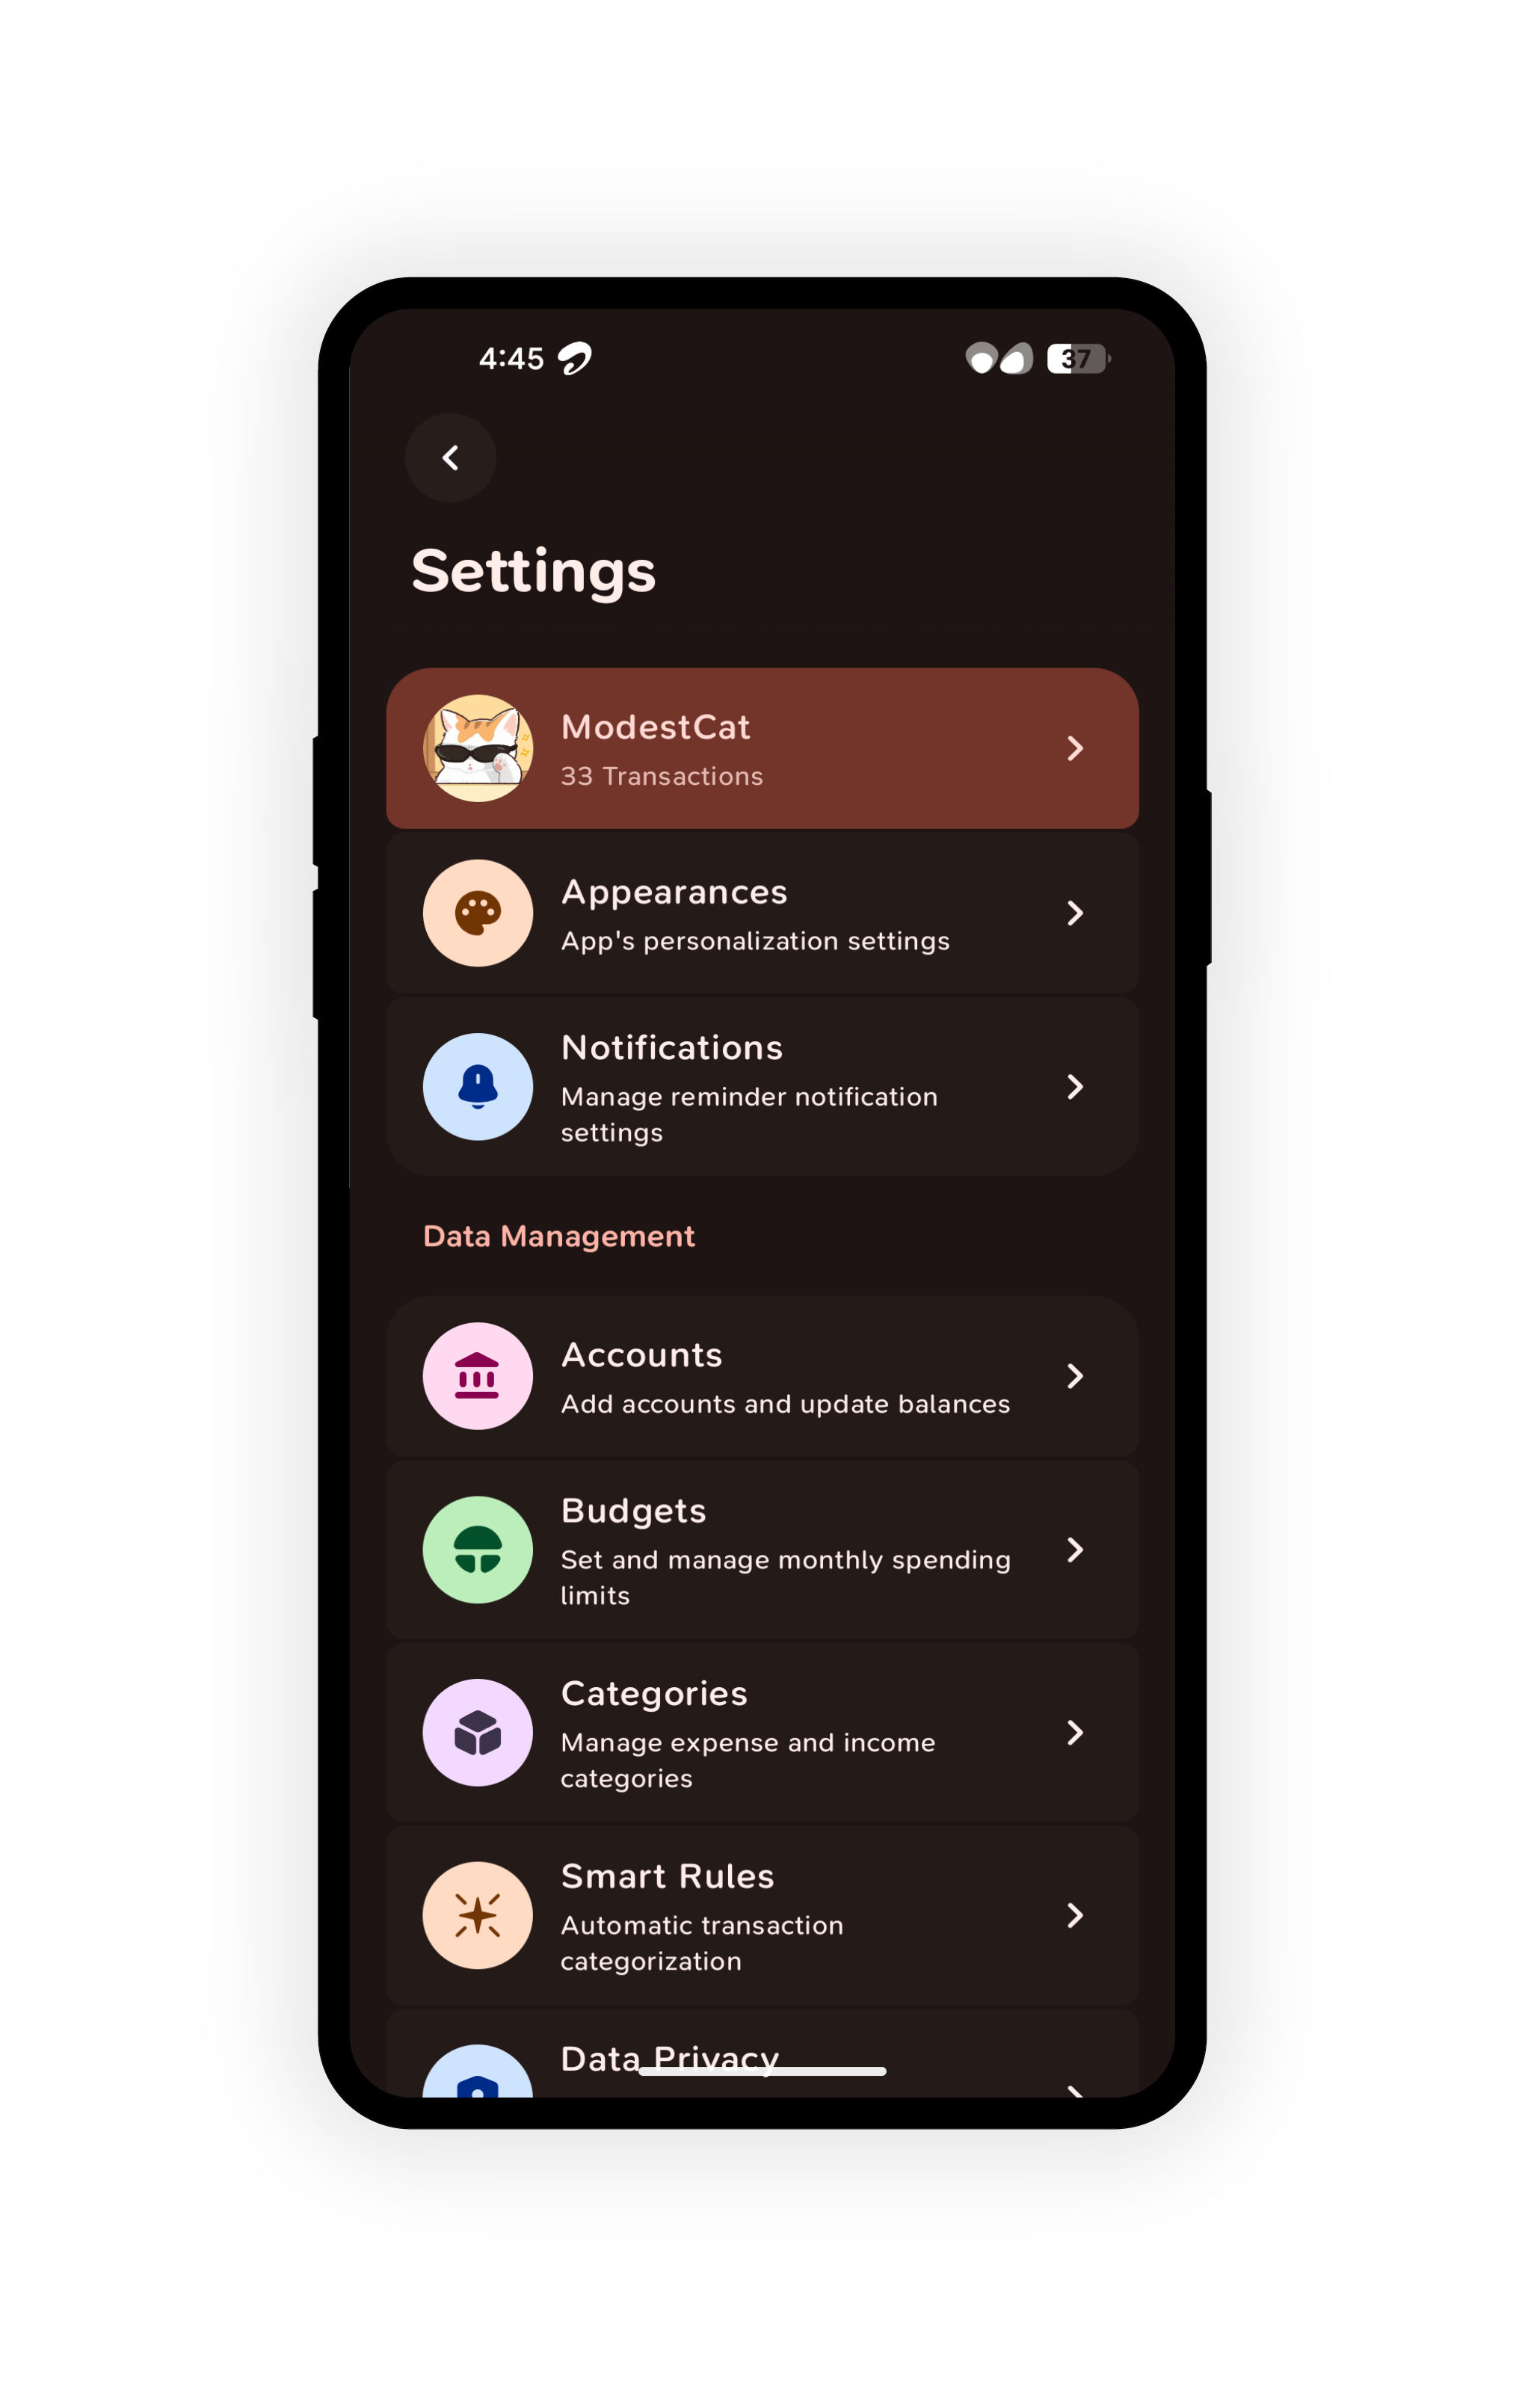Open the Accounts row chevron
The height and width of the screenshot is (2407, 1525).
[1075, 1375]
